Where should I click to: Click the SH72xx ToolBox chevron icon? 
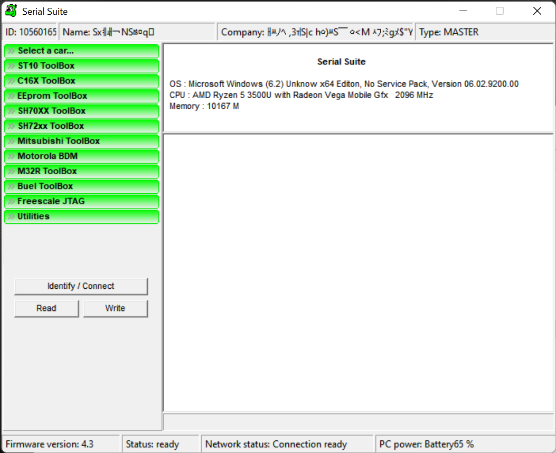click(x=11, y=126)
